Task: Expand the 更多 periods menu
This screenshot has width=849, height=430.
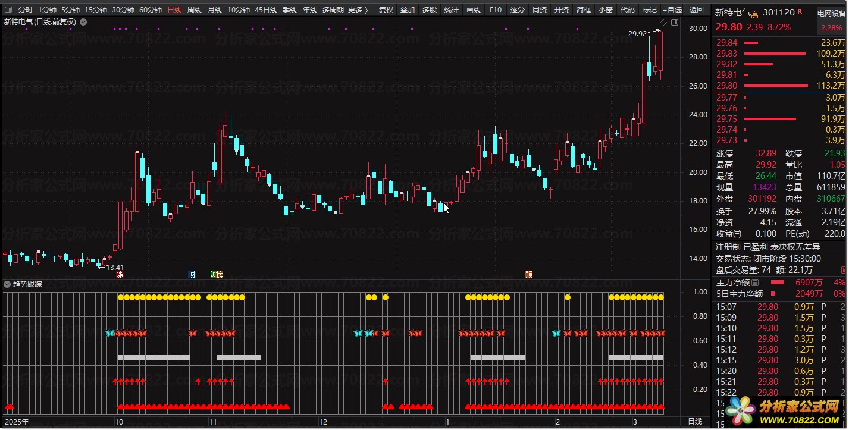Action: coord(358,10)
